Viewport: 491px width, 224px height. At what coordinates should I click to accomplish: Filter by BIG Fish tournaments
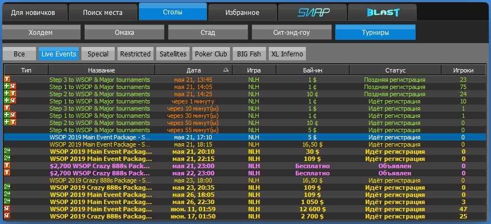[x=249, y=54]
